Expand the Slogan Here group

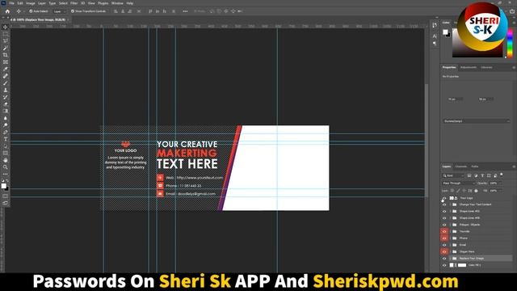pyautogui.click(x=451, y=251)
